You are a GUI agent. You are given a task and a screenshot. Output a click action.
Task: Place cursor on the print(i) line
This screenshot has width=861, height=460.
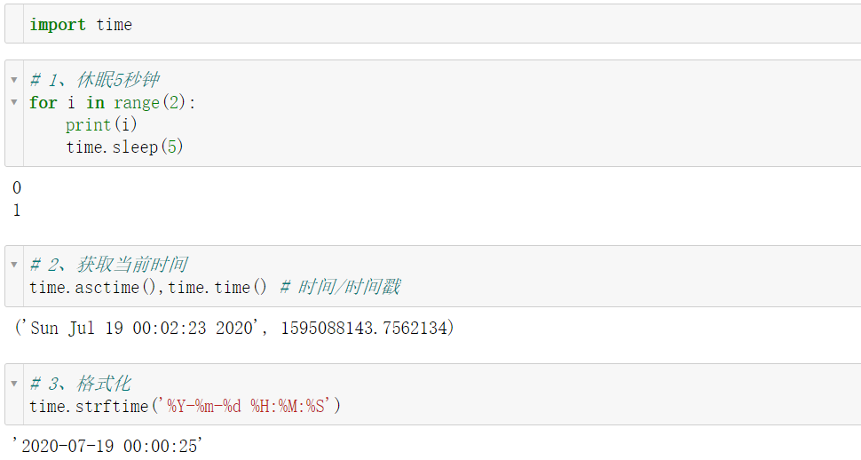(101, 124)
